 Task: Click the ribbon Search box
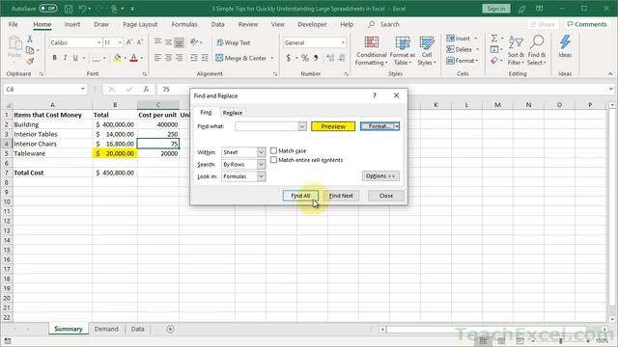(x=384, y=24)
